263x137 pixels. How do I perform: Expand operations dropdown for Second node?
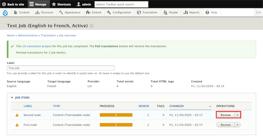pos(238,115)
